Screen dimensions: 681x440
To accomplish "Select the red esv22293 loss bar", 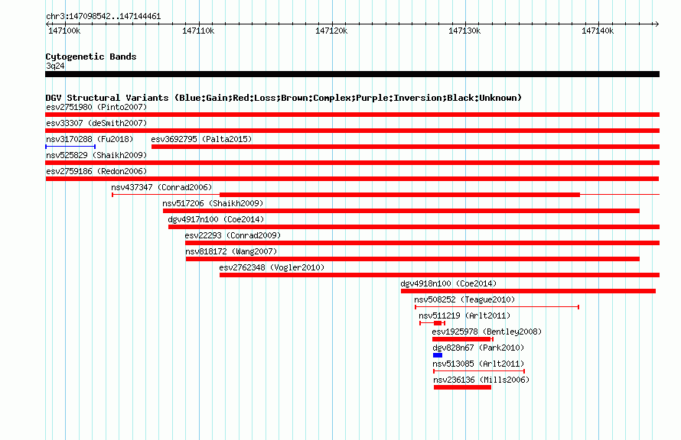I will pyautogui.click(x=422, y=243).
